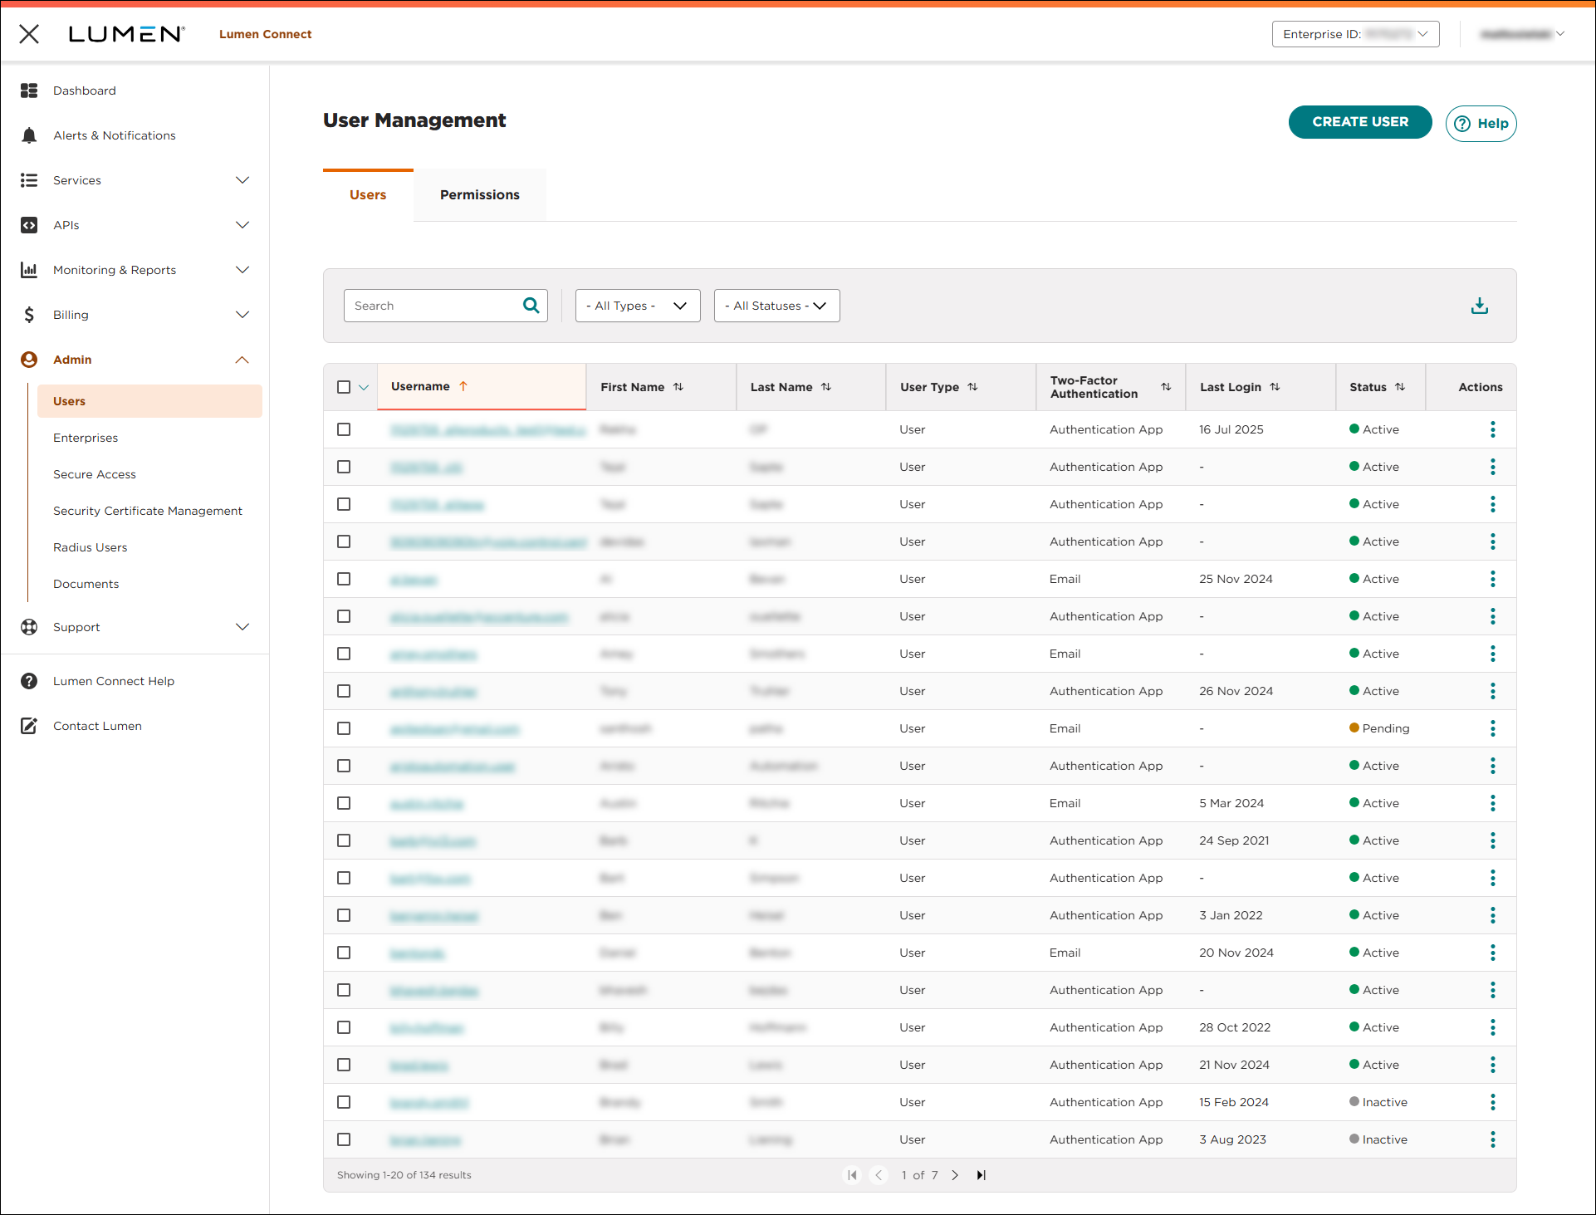The image size is (1596, 1215).
Task: Click the Alerts & Notifications bell icon
Action: (29, 135)
